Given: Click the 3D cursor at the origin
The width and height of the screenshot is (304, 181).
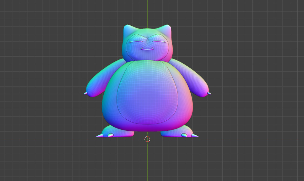Looking at the screenshot, I should pos(147,139).
